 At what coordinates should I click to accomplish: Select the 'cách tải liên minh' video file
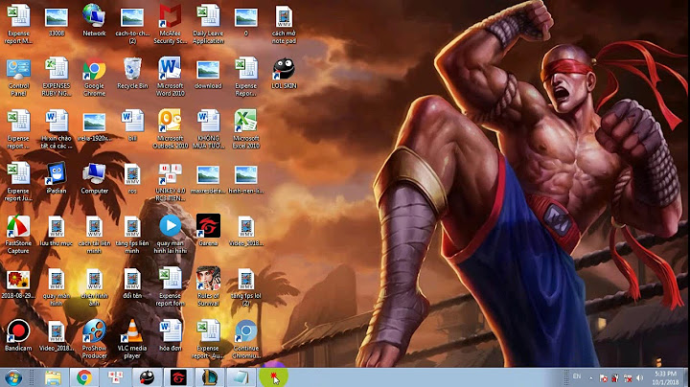(x=94, y=234)
